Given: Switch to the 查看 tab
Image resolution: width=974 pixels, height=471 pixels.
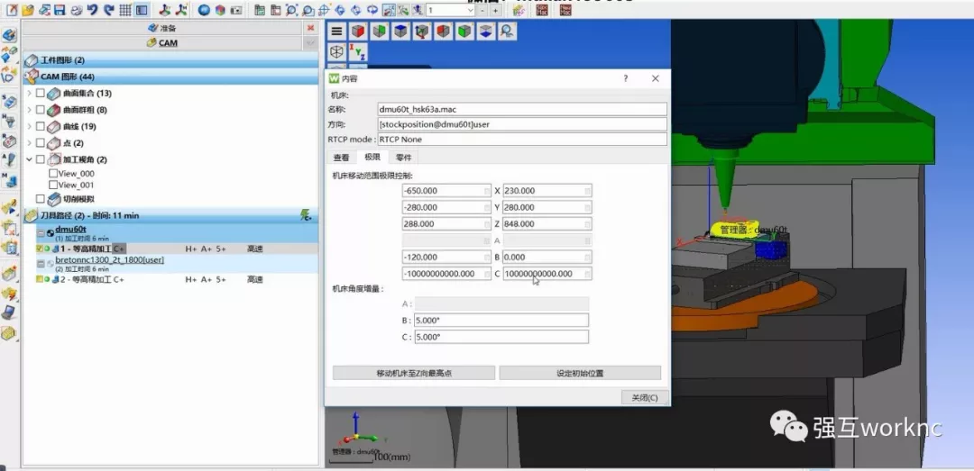Looking at the screenshot, I should pos(341,158).
